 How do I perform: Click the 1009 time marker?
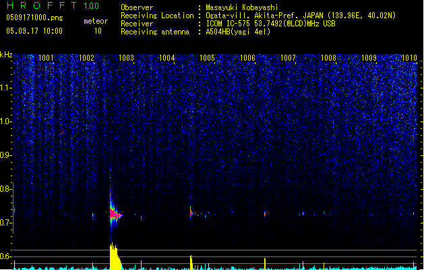369,58
